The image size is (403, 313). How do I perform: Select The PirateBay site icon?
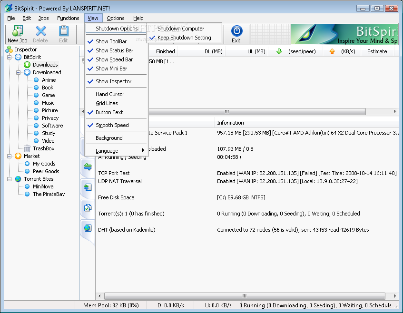coord(27,194)
